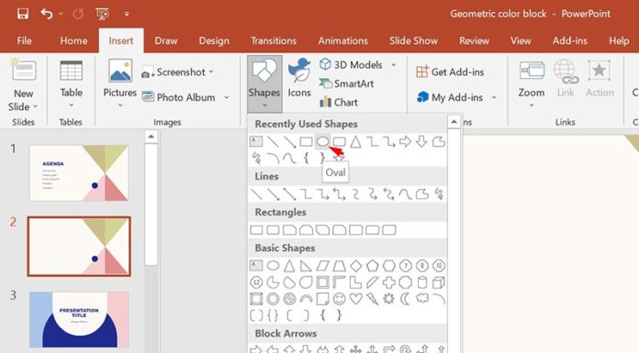The width and height of the screenshot is (639, 353).
Task: Insert 3D Models
Action: [351, 65]
